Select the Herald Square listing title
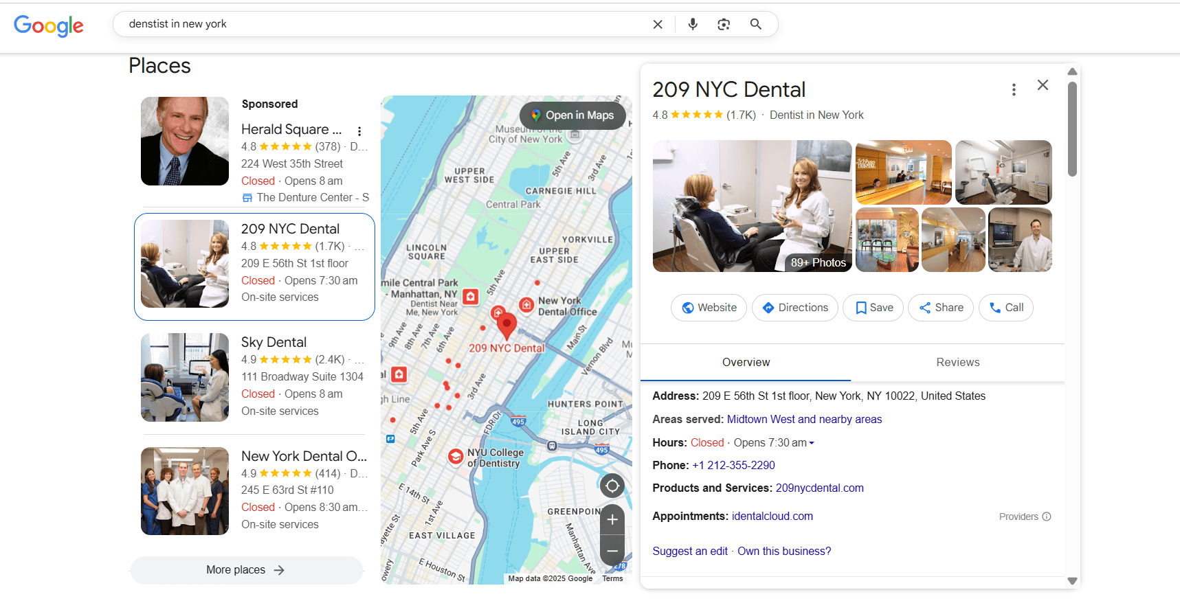 [x=291, y=129]
